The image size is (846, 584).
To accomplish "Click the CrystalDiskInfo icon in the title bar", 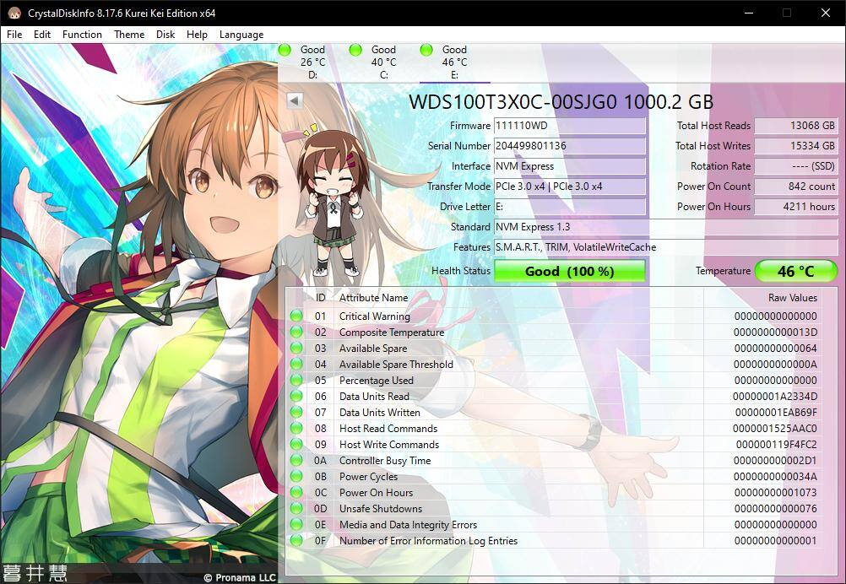I will coord(10,13).
